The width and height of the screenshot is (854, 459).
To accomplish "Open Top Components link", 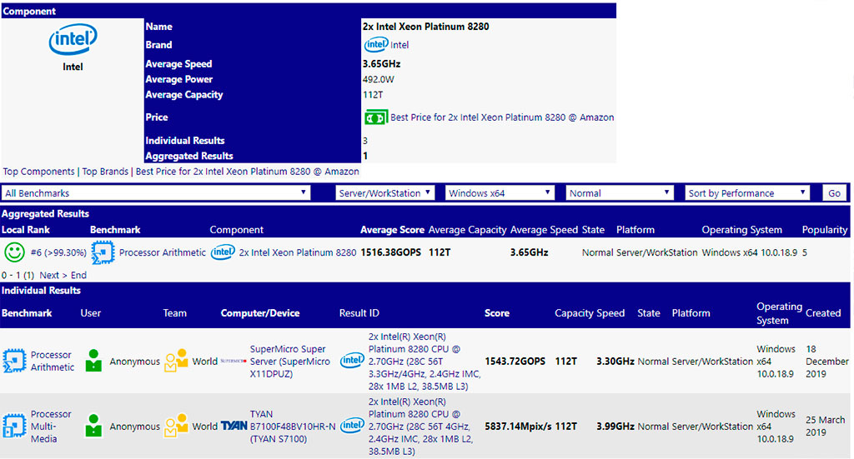I will coord(38,172).
